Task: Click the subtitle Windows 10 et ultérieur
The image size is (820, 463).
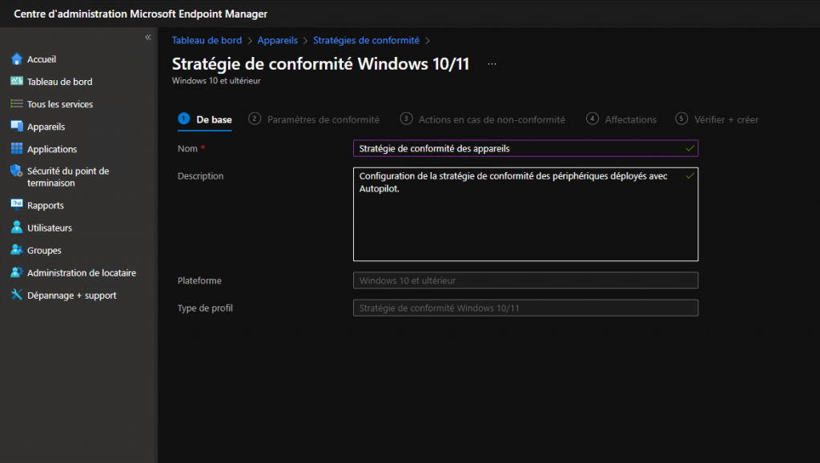Action: pos(216,81)
